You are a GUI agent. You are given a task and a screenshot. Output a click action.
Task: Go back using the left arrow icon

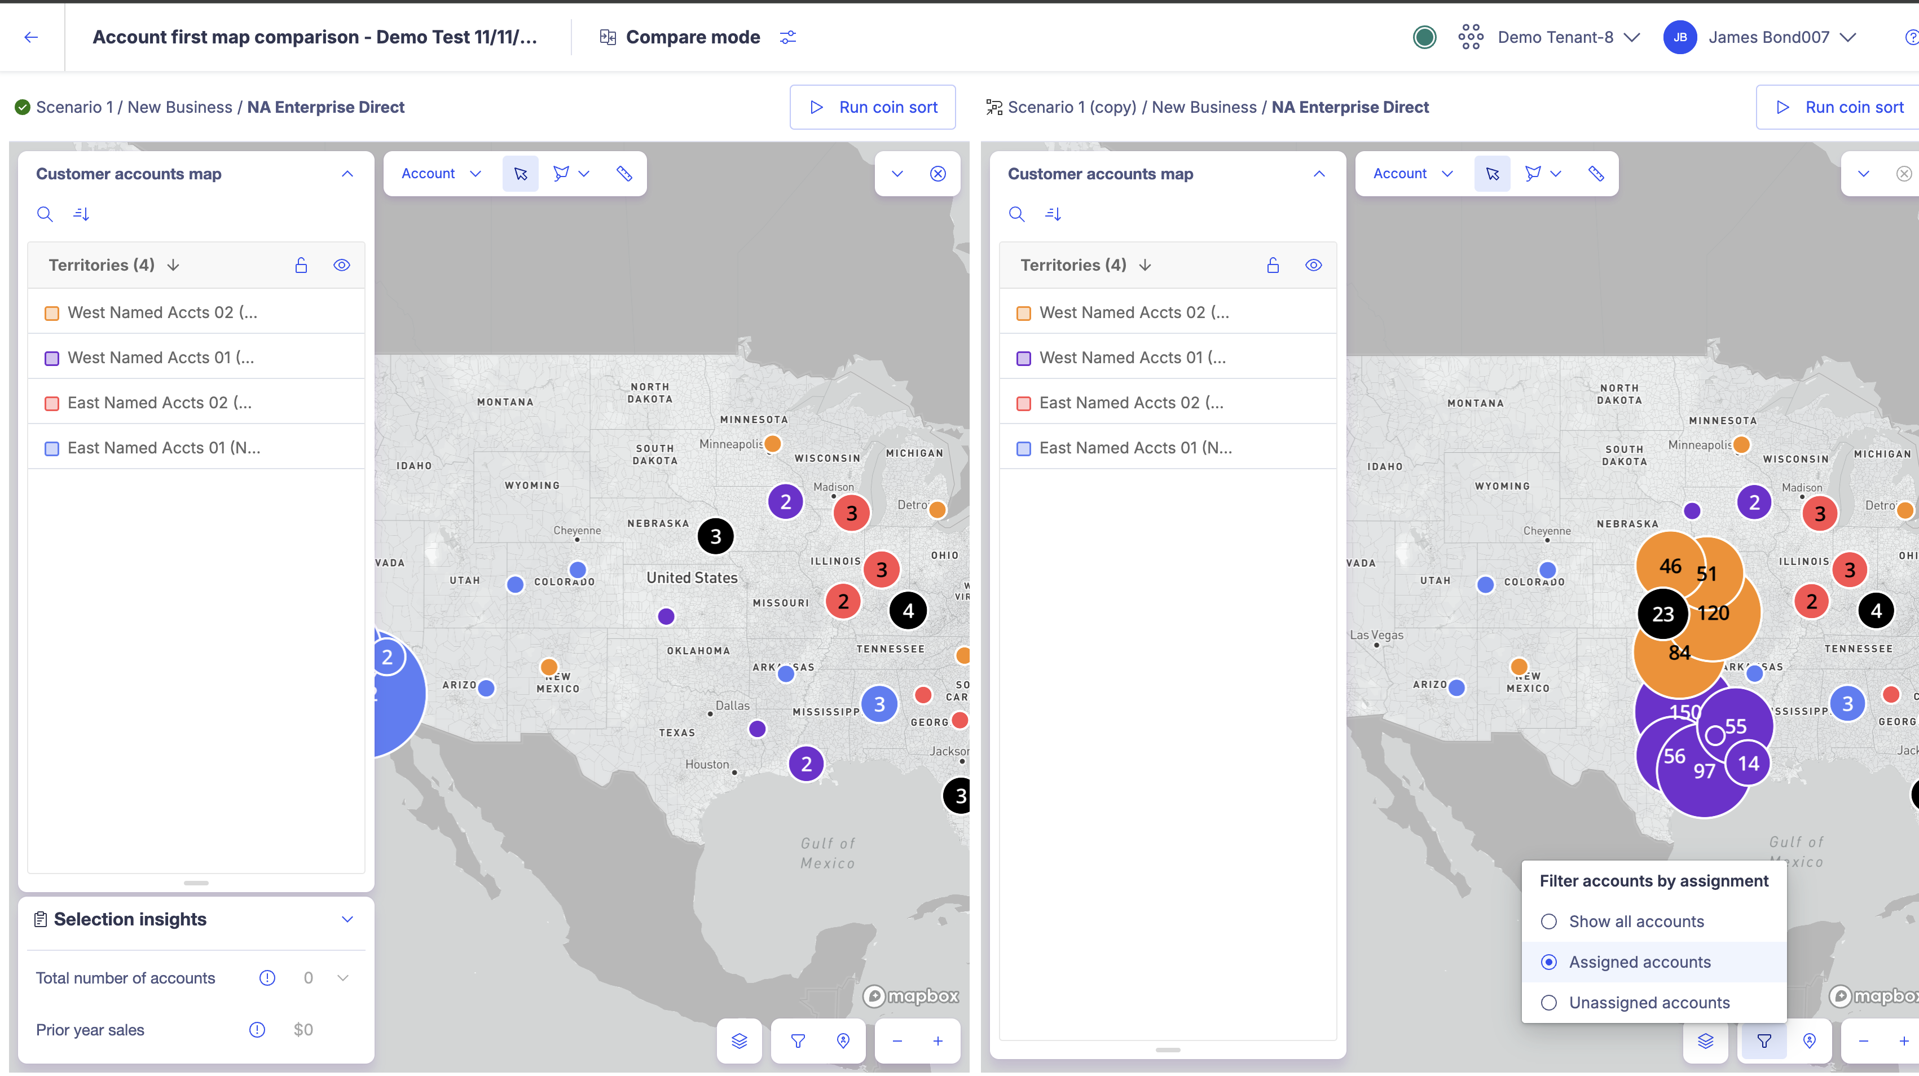coord(30,37)
